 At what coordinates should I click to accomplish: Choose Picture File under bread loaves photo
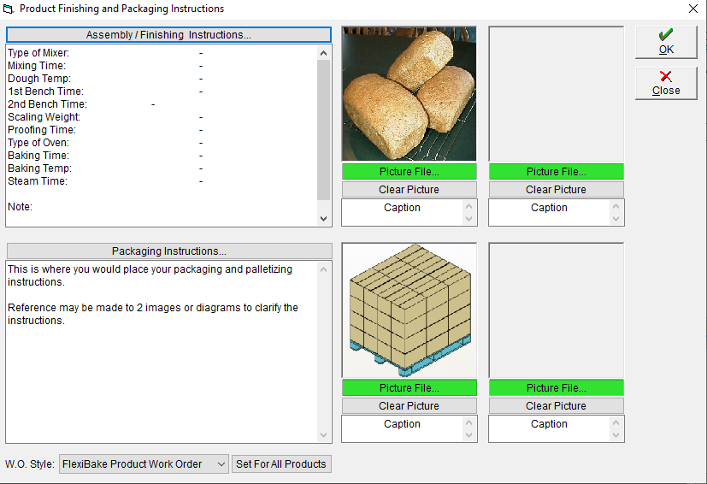tap(409, 171)
